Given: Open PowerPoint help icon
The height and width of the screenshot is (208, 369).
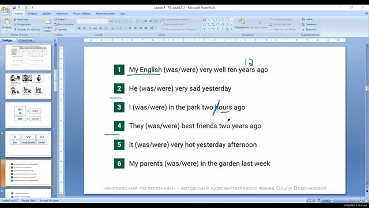Looking at the screenshot, I should tap(366, 14).
